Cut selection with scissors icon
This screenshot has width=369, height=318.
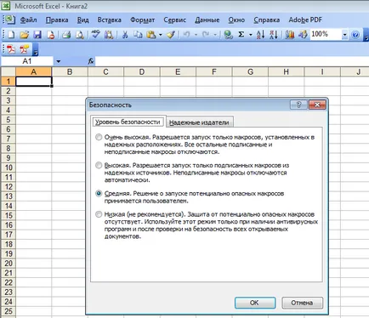(125, 35)
